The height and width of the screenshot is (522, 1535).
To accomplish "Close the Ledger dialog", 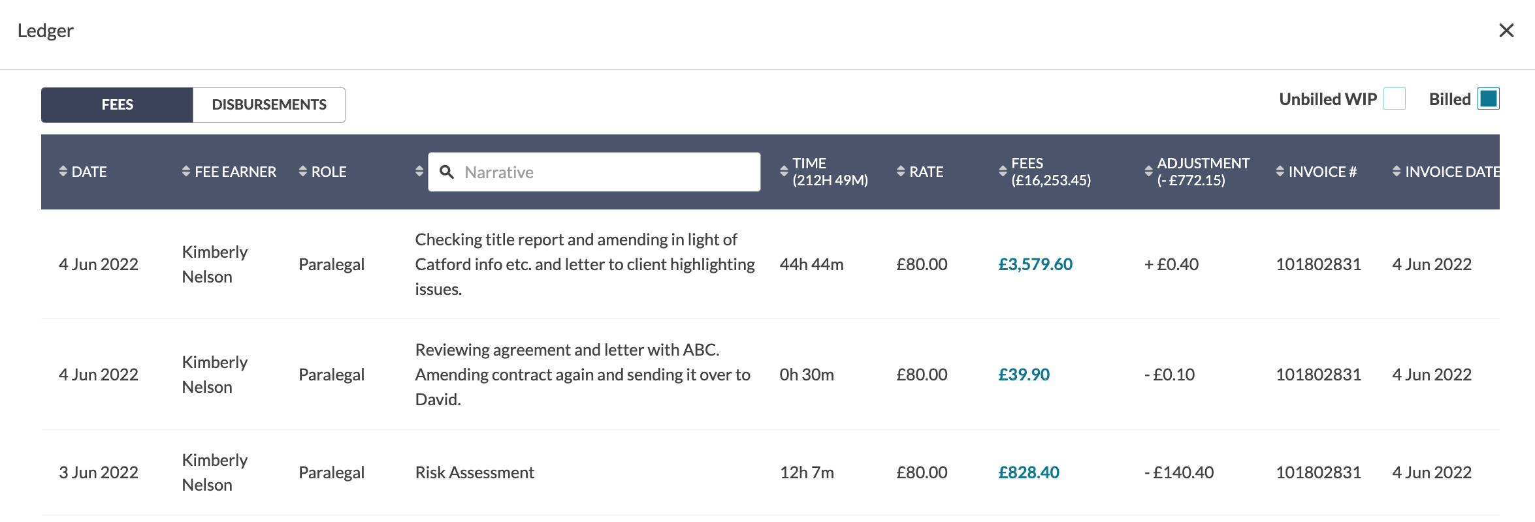I will click(x=1506, y=31).
